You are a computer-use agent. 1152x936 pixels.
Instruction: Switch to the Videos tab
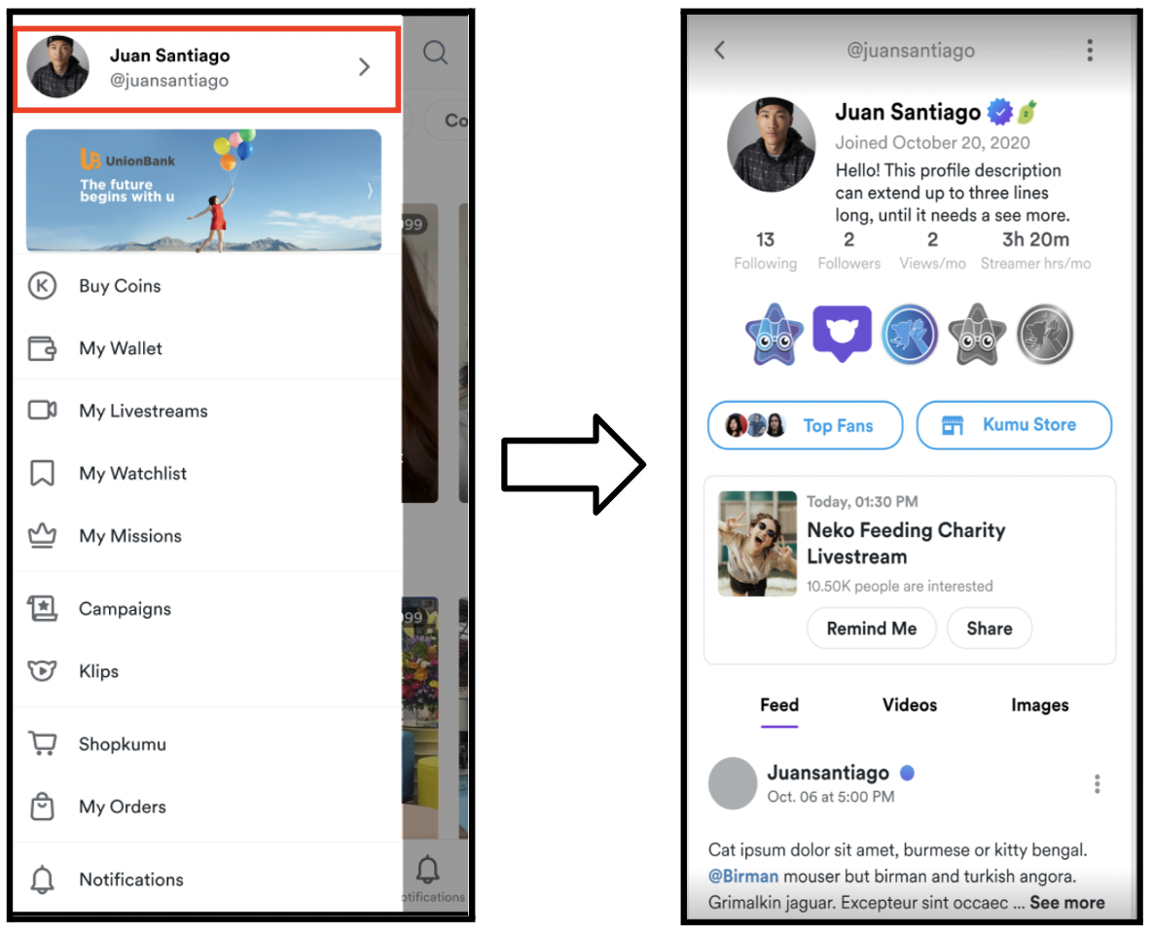click(x=910, y=705)
